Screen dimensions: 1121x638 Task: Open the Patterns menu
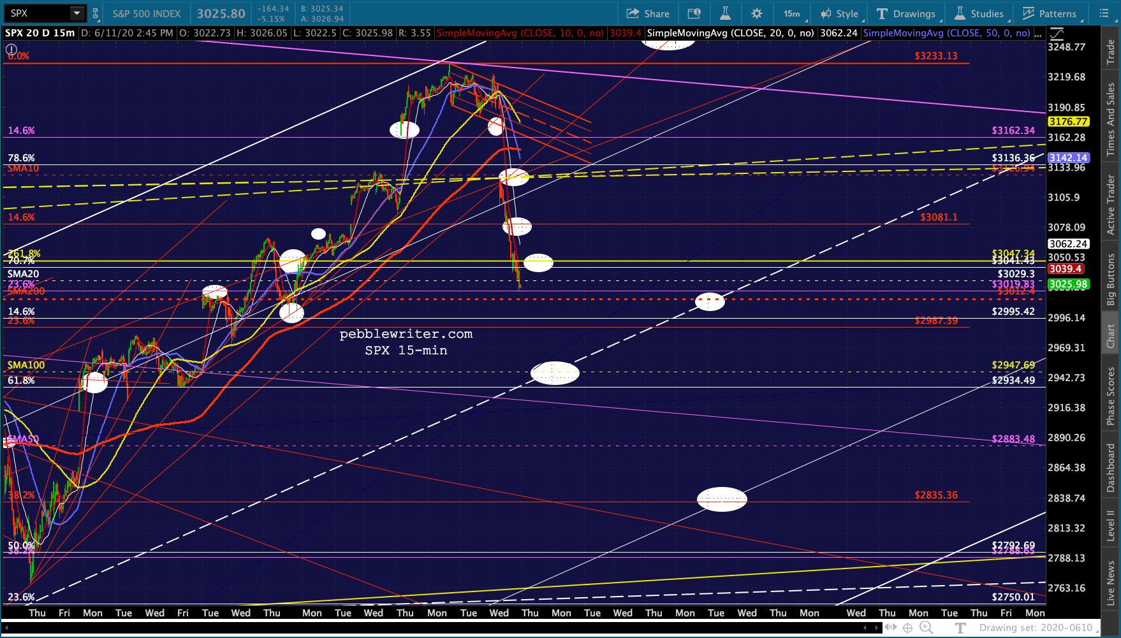(x=1050, y=13)
